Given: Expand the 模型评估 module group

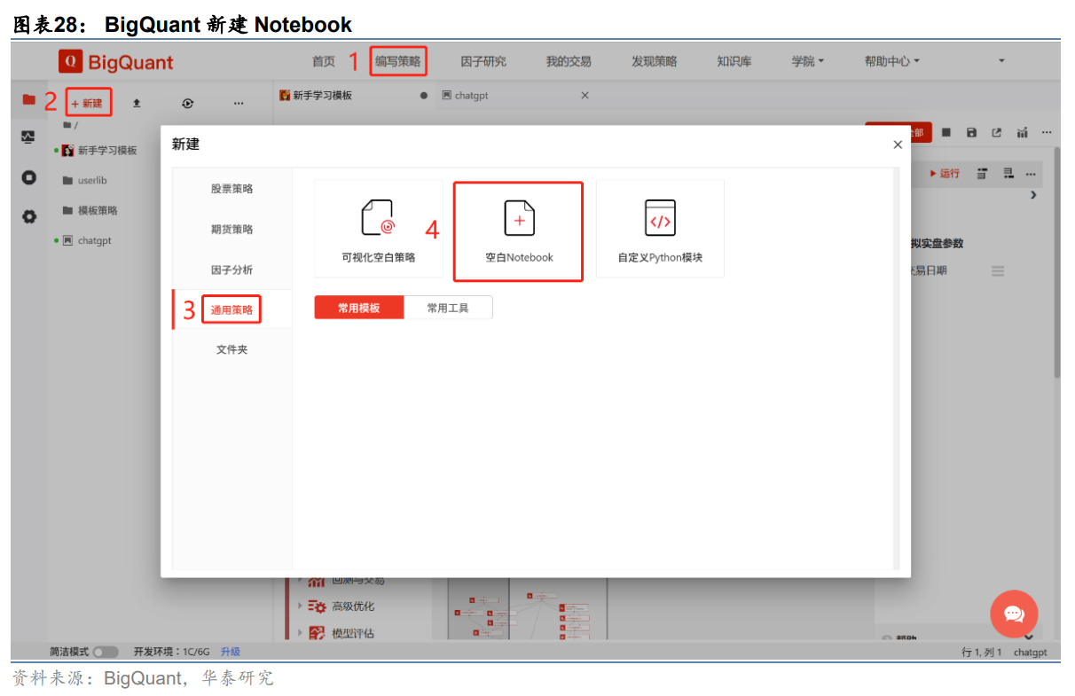Looking at the screenshot, I should click(x=300, y=633).
